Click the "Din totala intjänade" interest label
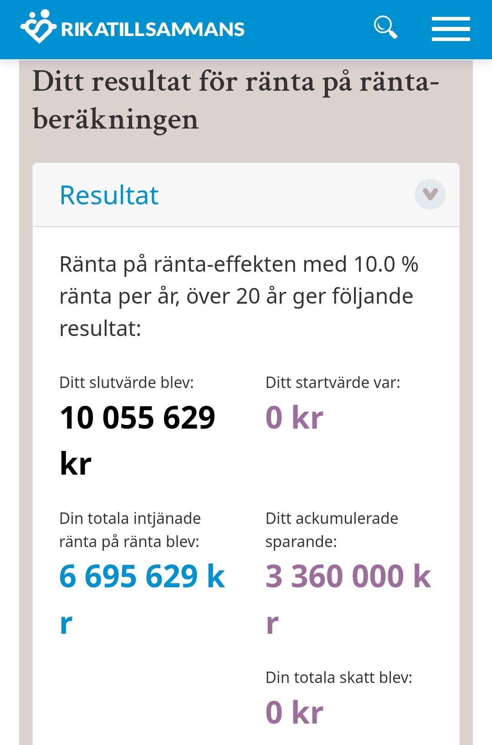This screenshot has width=492, height=745. pos(130,518)
